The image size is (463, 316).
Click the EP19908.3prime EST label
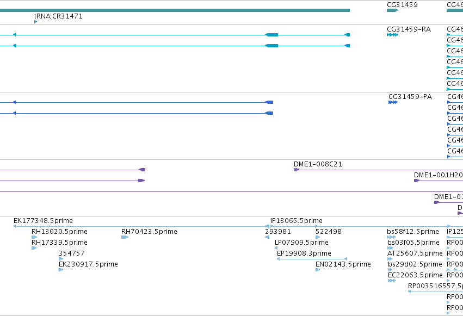point(304,253)
